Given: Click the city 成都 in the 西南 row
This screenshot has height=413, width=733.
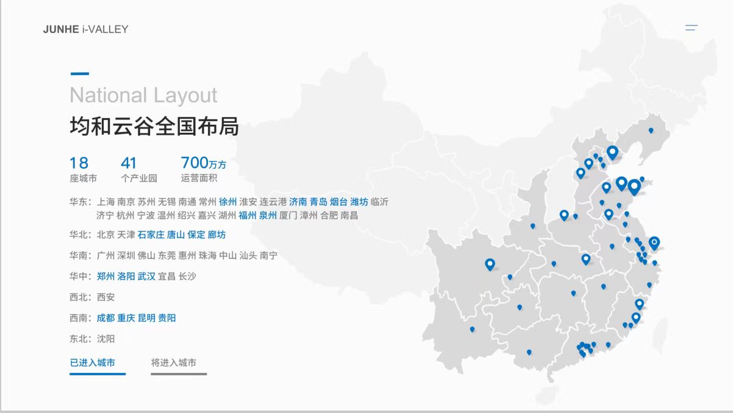Looking at the screenshot, I should coord(105,318).
